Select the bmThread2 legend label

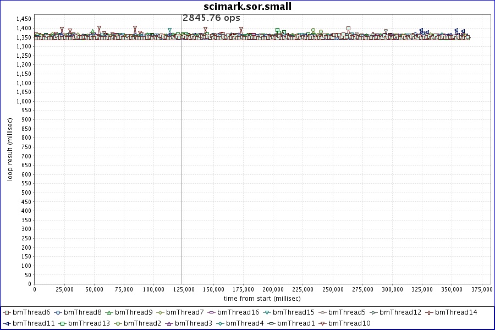click(x=142, y=323)
